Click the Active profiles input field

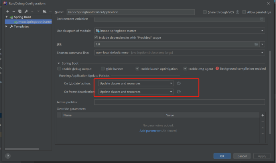click(179, 102)
